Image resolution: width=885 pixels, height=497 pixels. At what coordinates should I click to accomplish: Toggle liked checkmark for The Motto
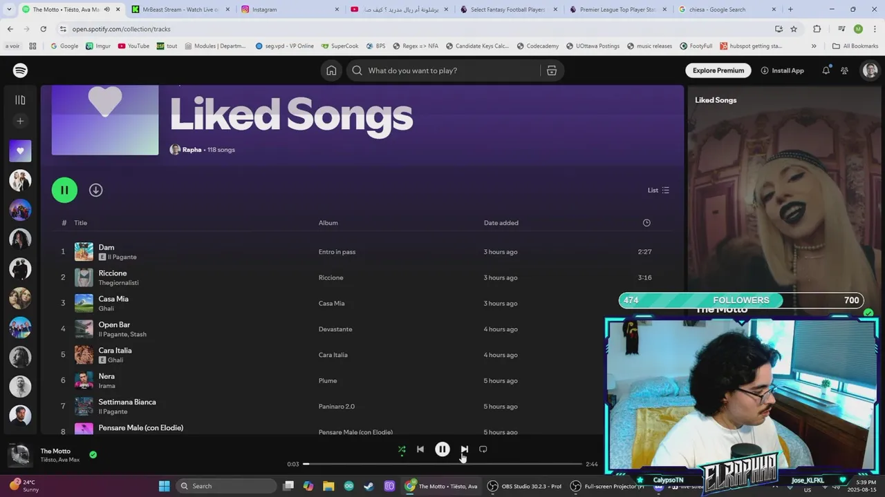pos(93,455)
